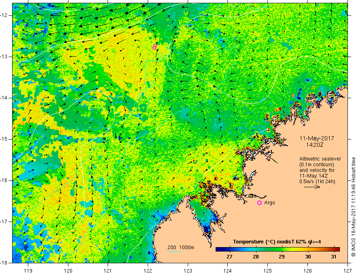Click longitude axis label '125'
The image size is (356, 275).
pyautogui.click(x=268, y=271)
